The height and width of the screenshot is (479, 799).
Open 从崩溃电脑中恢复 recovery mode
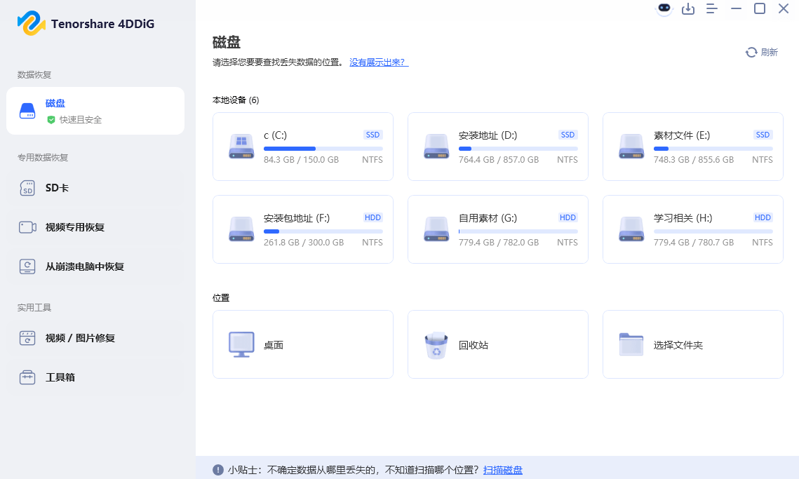point(84,267)
